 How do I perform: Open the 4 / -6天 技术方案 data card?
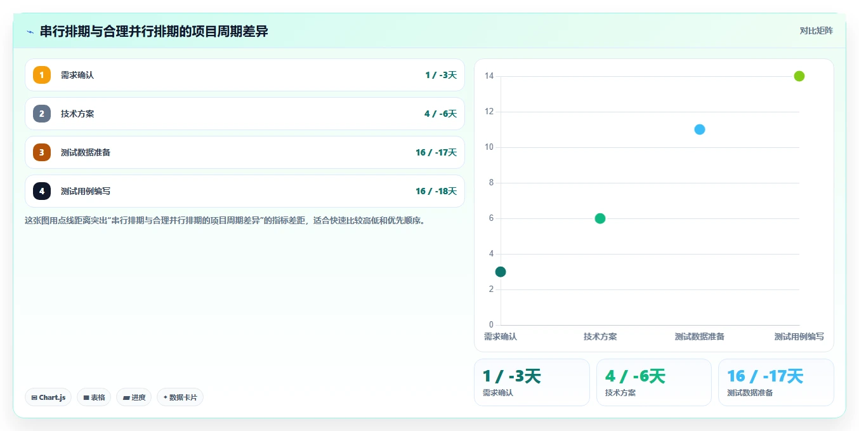coord(654,382)
